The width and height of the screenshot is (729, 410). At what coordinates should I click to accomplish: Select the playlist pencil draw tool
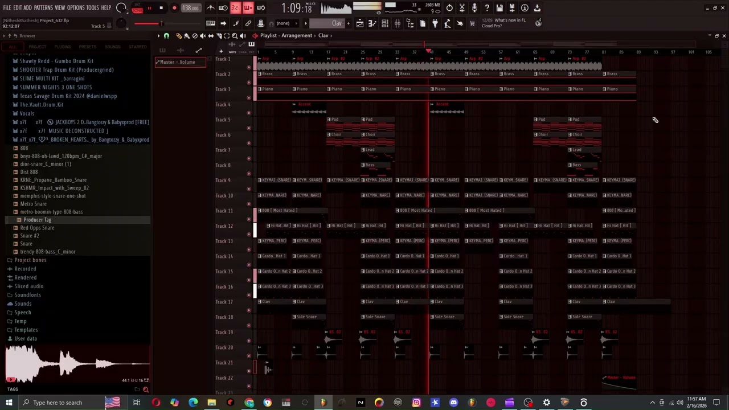[x=179, y=35]
